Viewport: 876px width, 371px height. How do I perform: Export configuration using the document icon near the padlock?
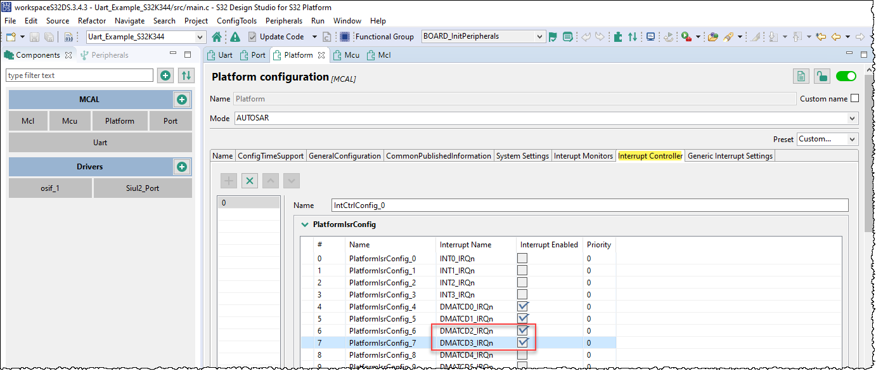801,75
